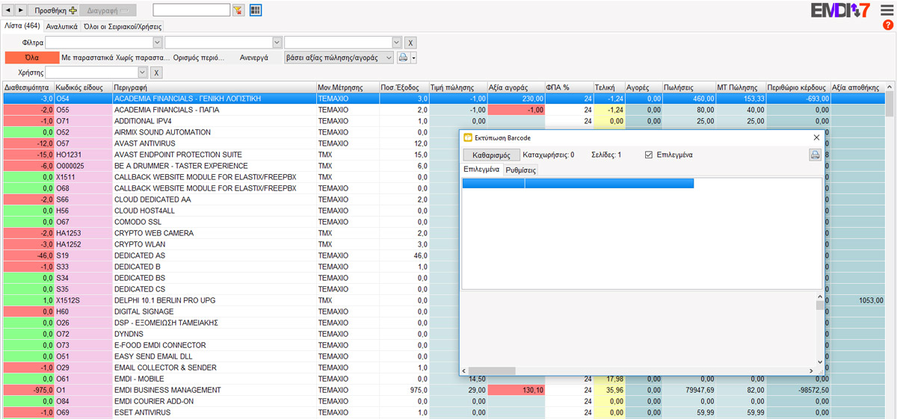Select row AIRMIX SOUND AUTOMATION

[444, 132]
